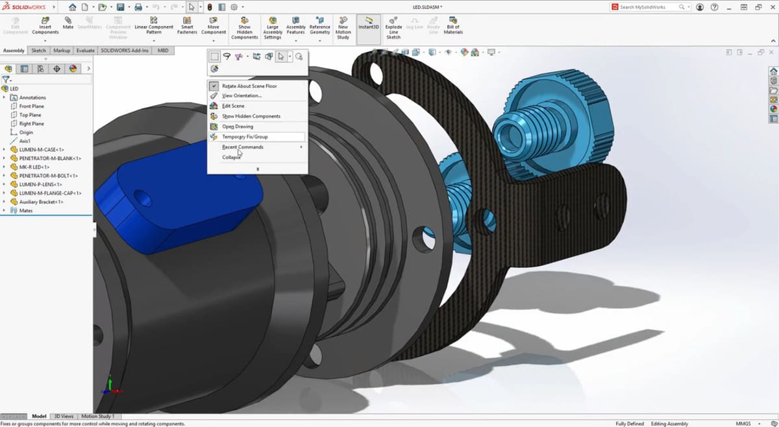Expand the hidden context menu items chevron
The width and height of the screenshot is (779, 427).
258,169
